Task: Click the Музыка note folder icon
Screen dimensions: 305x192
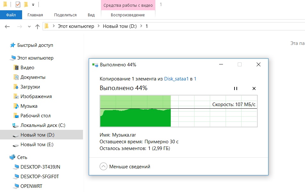Action: pos(16,106)
